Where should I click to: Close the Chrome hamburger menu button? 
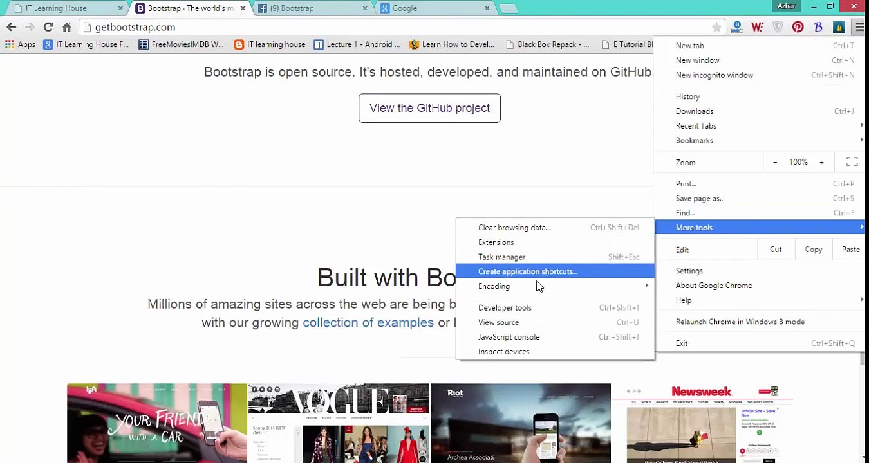859,27
